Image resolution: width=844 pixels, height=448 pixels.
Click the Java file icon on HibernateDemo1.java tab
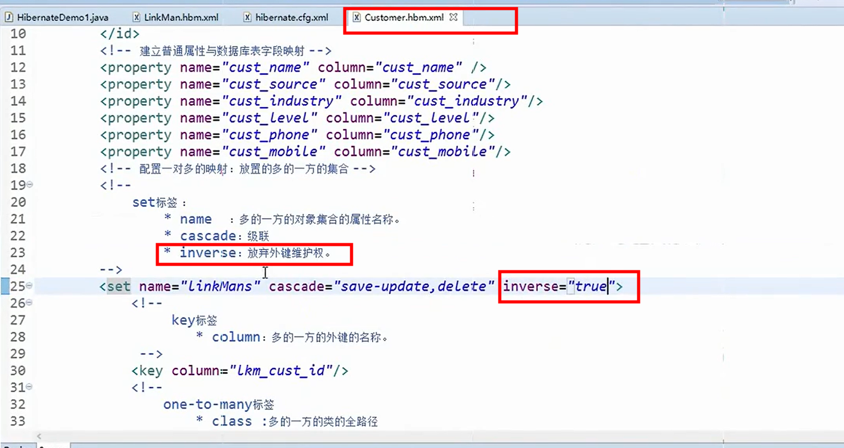pos(9,17)
